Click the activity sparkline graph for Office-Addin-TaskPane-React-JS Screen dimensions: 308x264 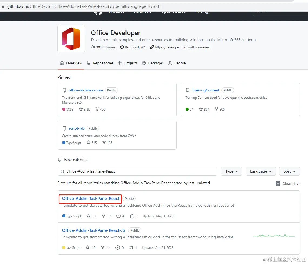click(274, 235)
